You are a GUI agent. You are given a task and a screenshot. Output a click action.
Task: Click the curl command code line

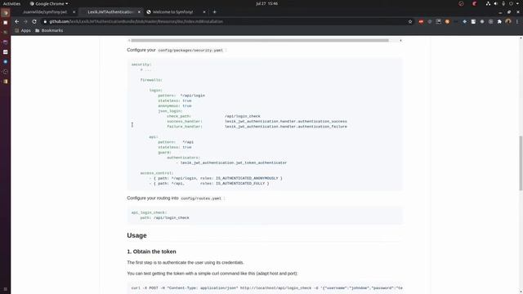267,287
